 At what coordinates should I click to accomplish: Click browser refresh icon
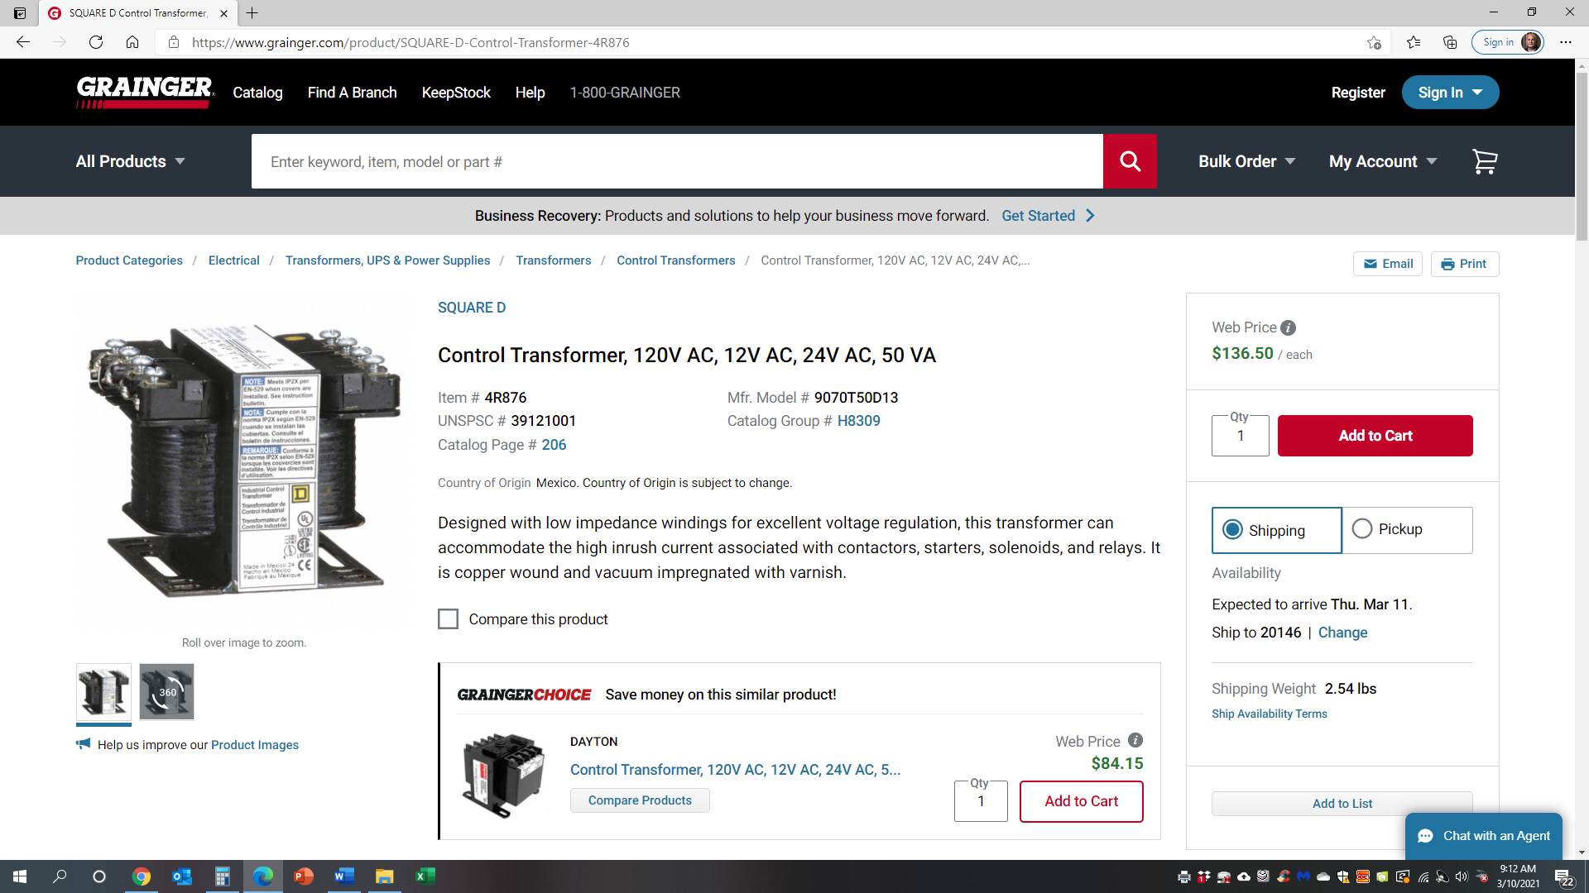pyautogui.click(x=96, y=42)
